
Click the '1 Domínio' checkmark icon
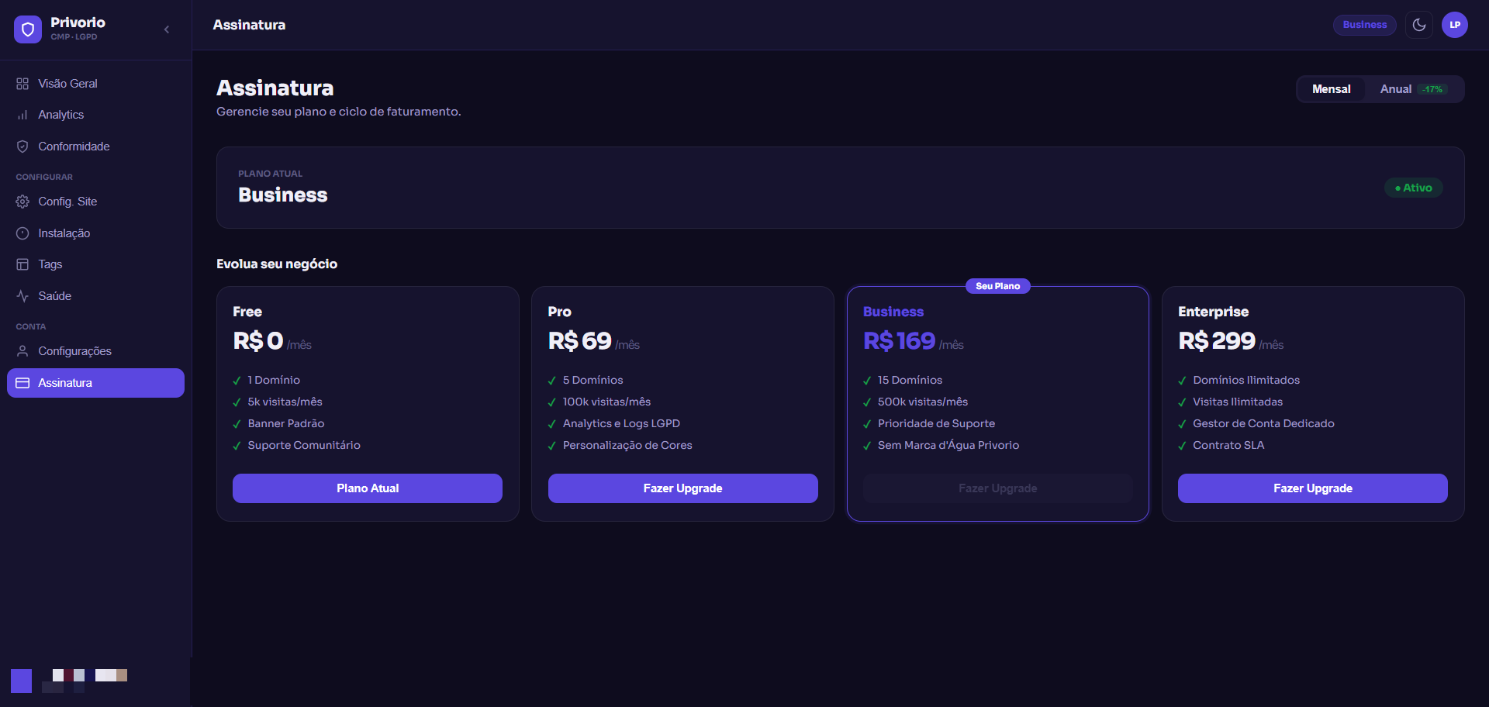(x=237, y=381)
